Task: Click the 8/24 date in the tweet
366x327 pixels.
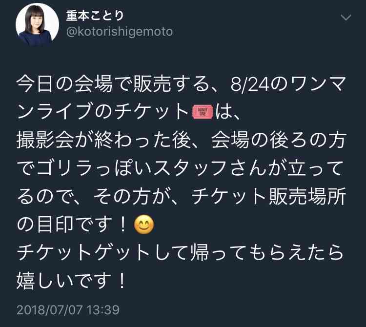Action: click(x=250, y=84)
